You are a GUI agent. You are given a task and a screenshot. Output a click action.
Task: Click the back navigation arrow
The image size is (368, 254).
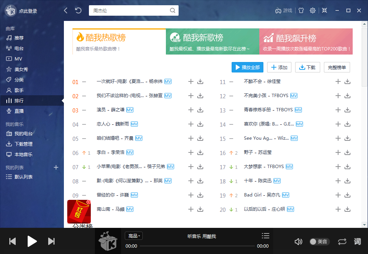tap(66, 10)
